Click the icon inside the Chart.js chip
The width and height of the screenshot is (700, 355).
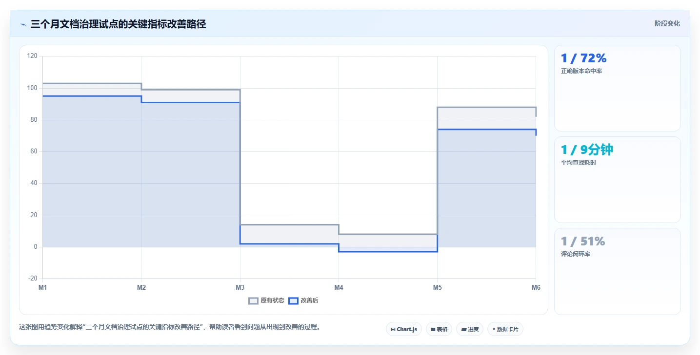click(x=393, y=330)
